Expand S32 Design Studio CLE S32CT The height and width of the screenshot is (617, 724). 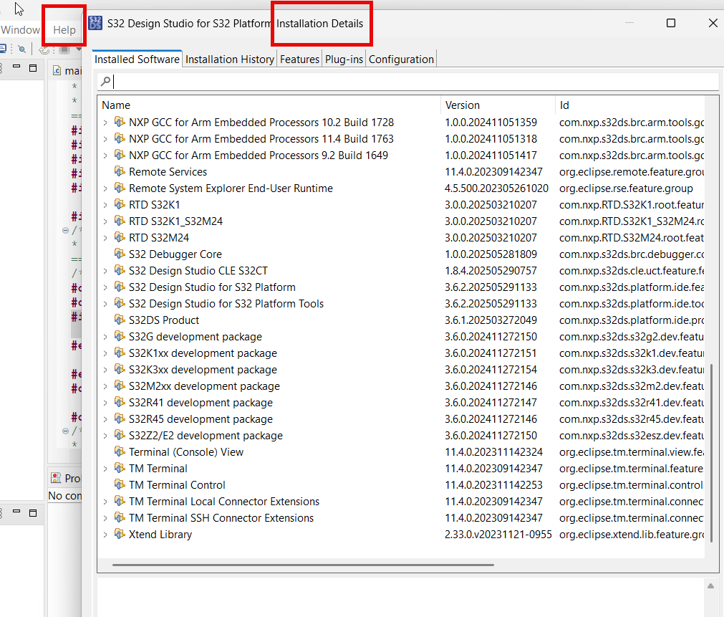[105, 271]
